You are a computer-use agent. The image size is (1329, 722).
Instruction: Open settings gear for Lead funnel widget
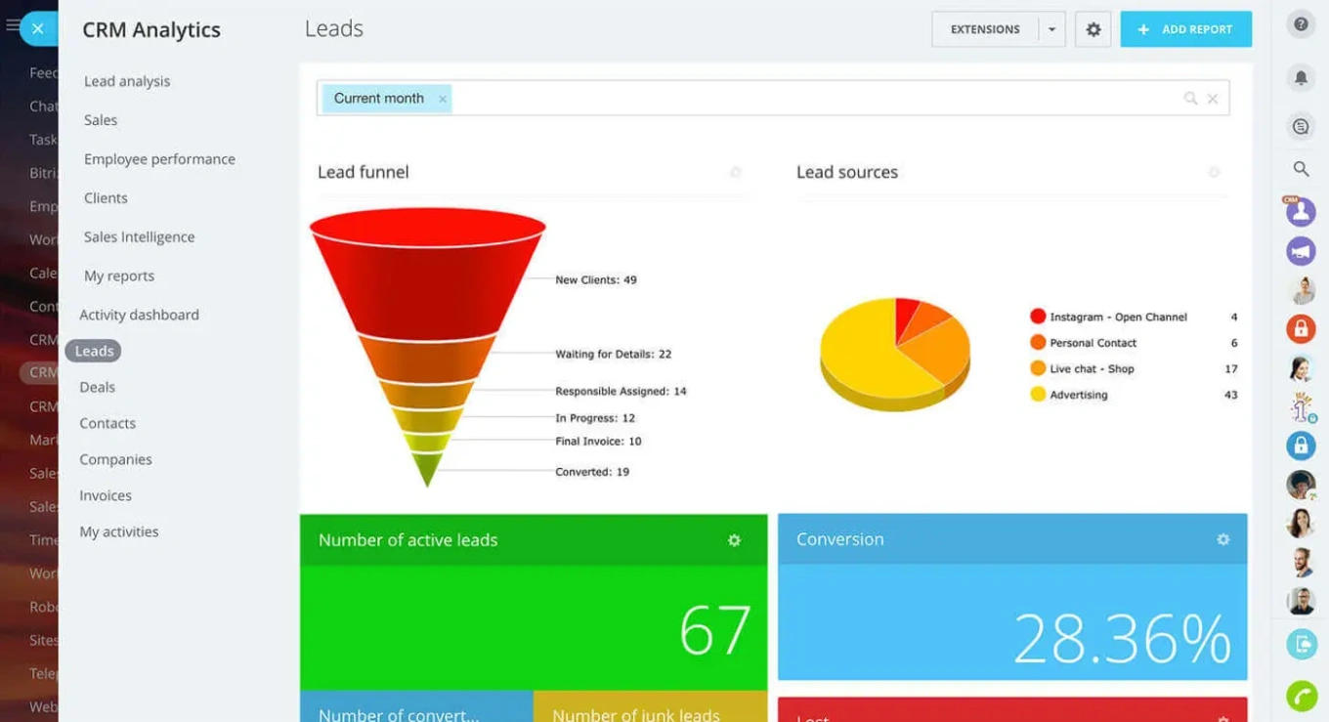click(x=736, y=172)
